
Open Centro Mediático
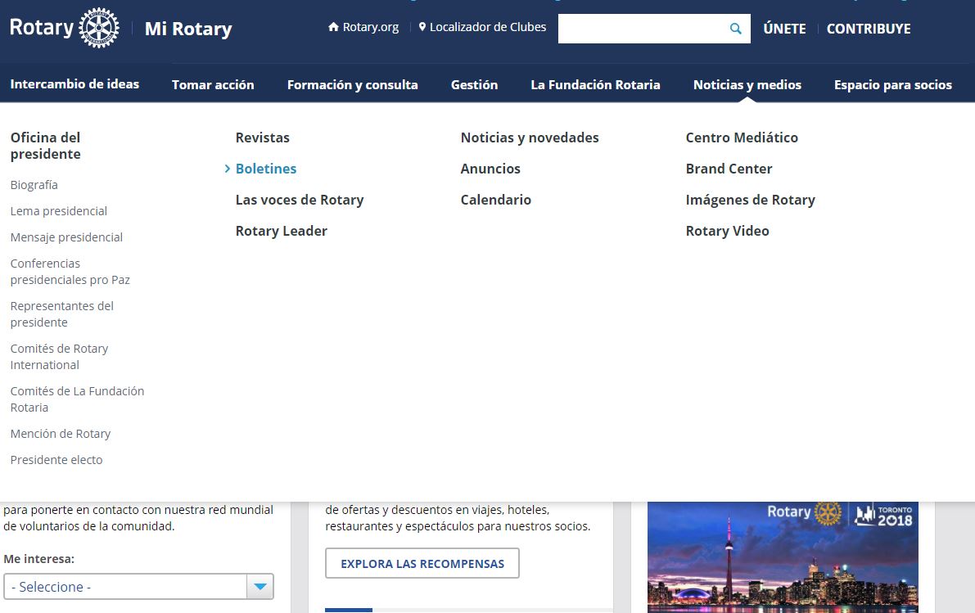tap(742, 137)
